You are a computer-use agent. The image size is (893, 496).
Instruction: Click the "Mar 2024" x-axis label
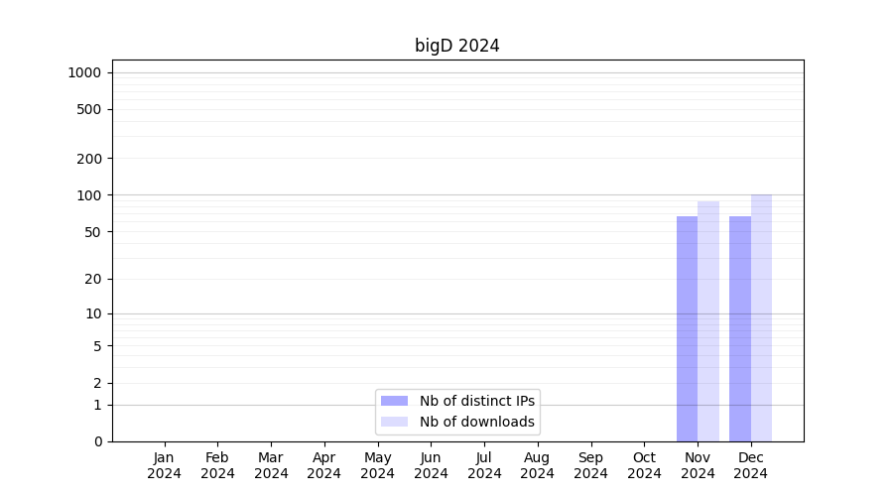[271, 465]
